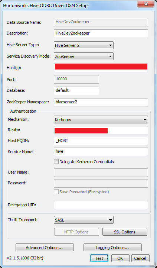
Task: Cancel the DSN setup
Action: [140, 258]
